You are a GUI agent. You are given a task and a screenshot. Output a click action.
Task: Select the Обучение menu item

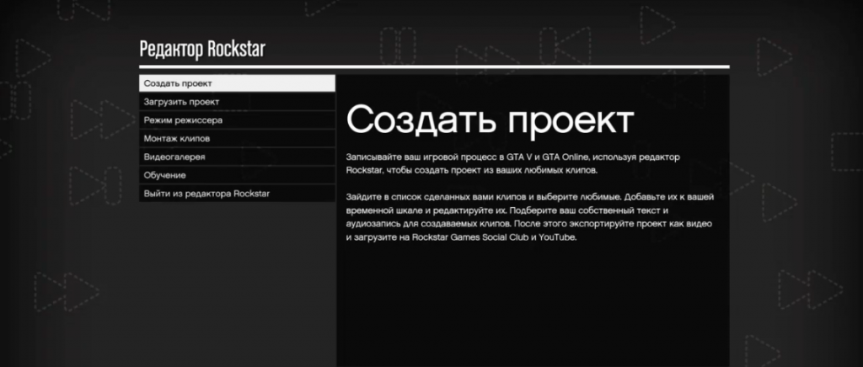237,175
